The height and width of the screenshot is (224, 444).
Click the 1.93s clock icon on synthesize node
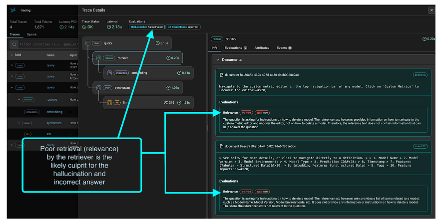168,88
